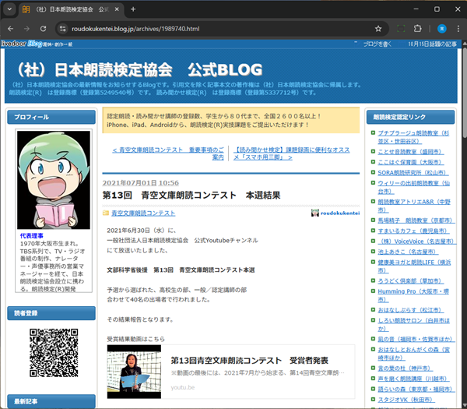Reload the current page
Image resolution: width=467 pixels, height=409 pixels.
pyautogui.click(x=46, y=29)
